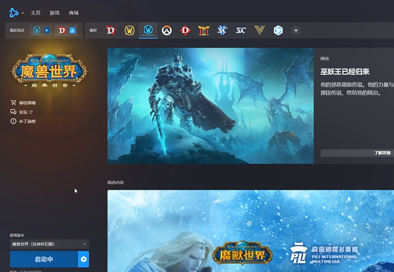394x272 pixels.
Task: Select the Overwatch icon
Action: (x=166, y=31)
